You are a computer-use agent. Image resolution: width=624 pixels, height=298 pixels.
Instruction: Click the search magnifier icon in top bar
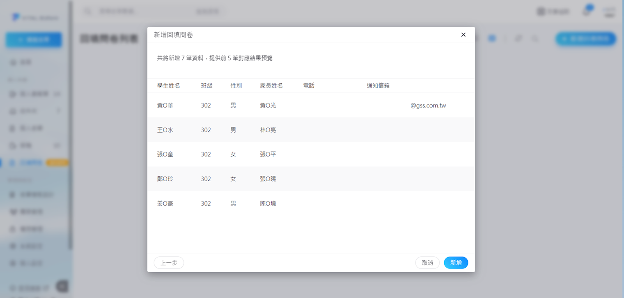coord(88,11)
